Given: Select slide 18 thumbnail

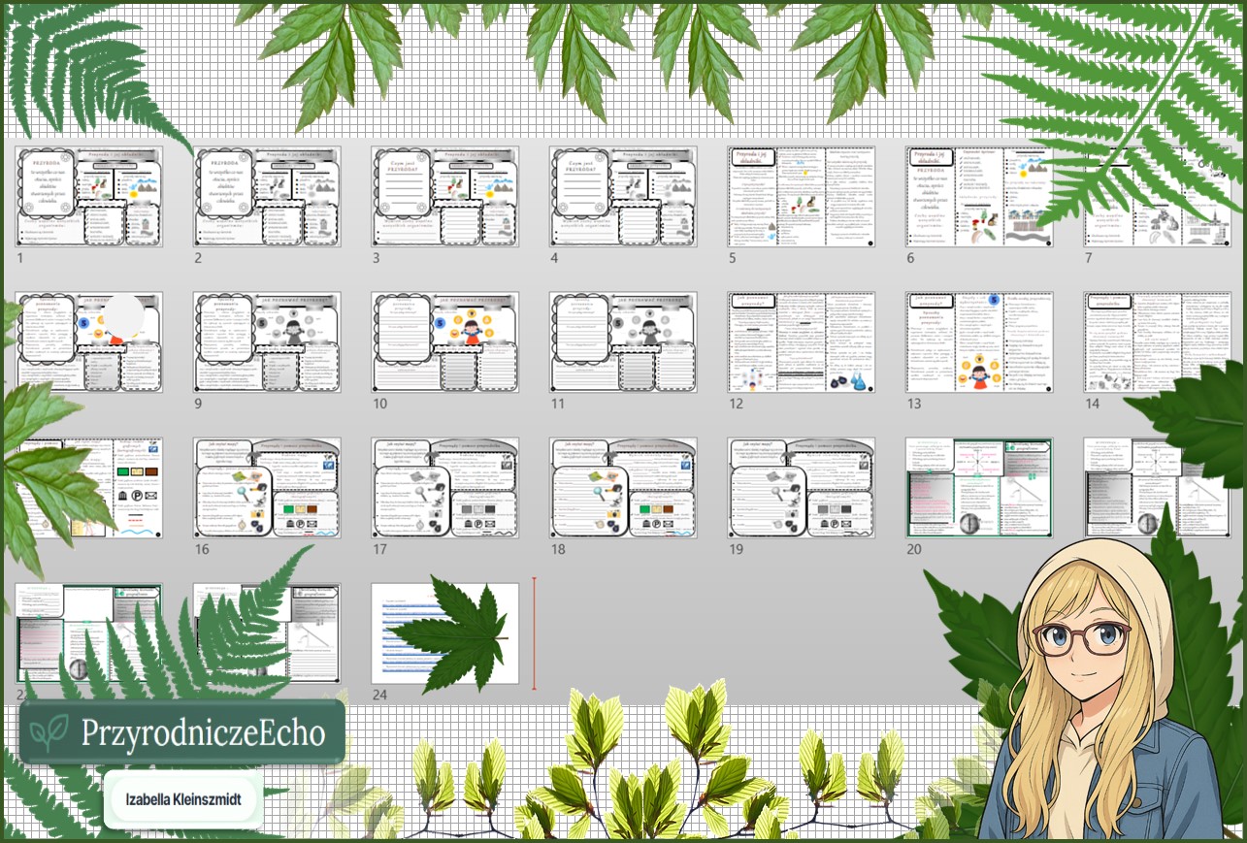Looking at the screenshot, I should pos(623,488).
